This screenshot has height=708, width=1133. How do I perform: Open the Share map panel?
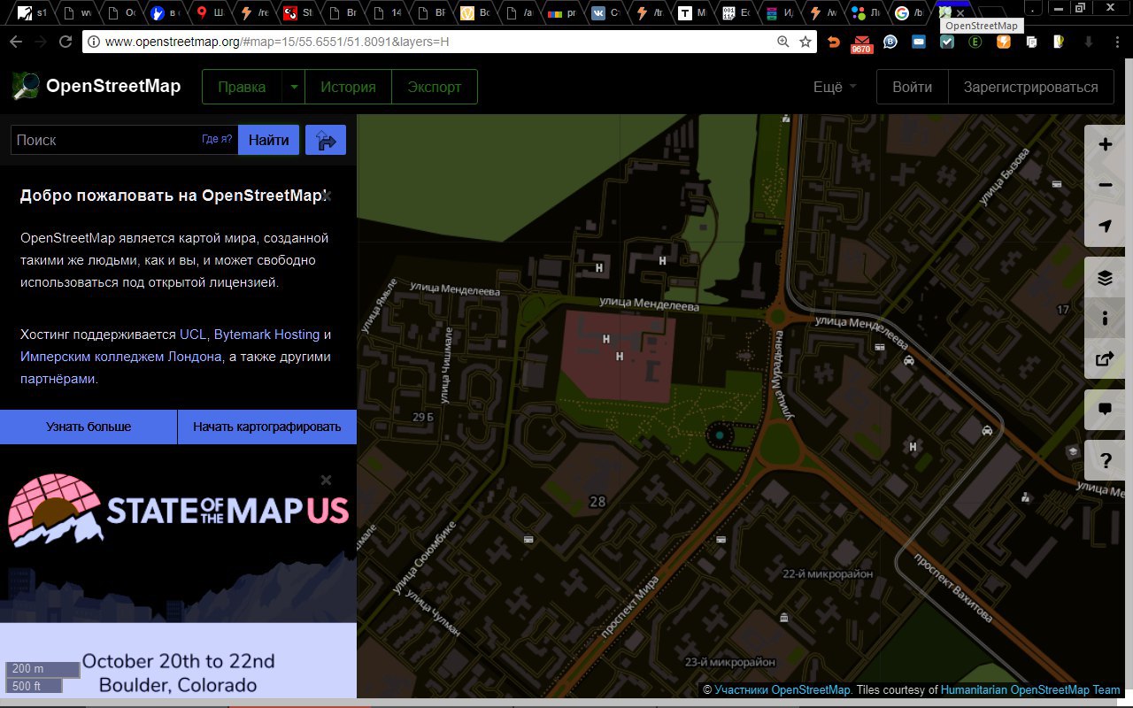(1105, 359)
